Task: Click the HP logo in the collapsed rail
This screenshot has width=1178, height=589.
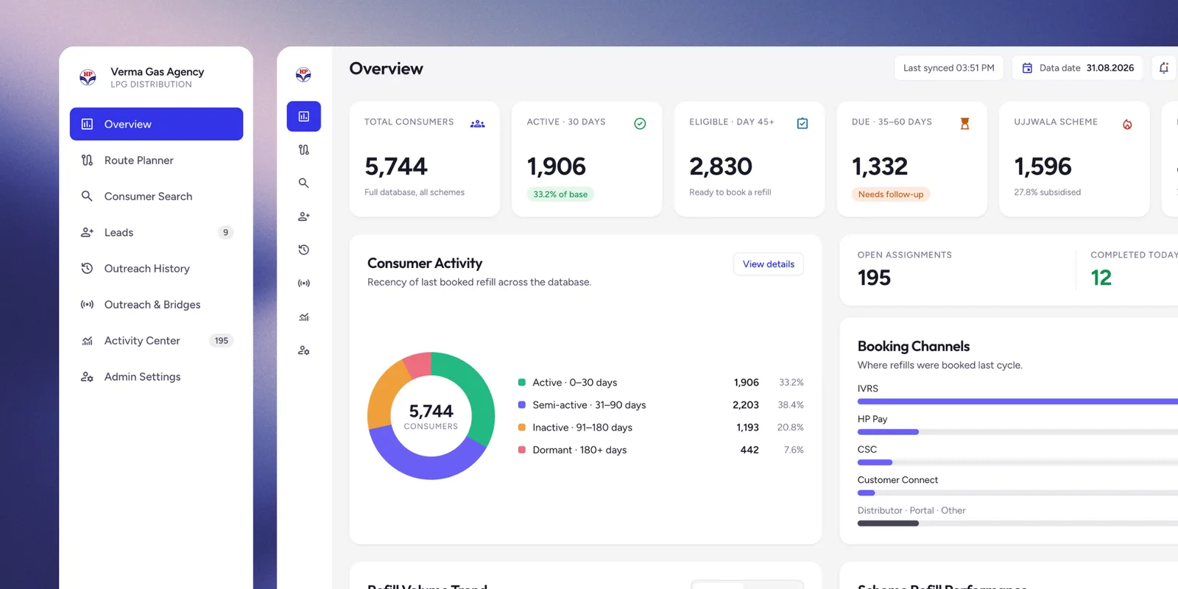Action: point(303,74)
